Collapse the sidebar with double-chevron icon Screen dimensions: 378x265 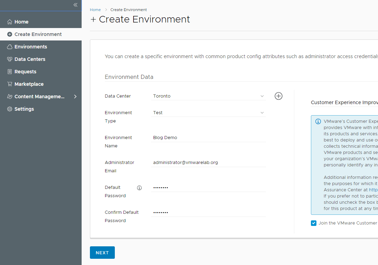click(75, 5)
